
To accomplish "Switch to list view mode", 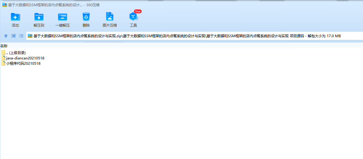I will (x=21, y=36).
